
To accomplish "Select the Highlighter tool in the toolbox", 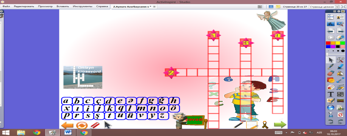I will (x=340, y=66).
